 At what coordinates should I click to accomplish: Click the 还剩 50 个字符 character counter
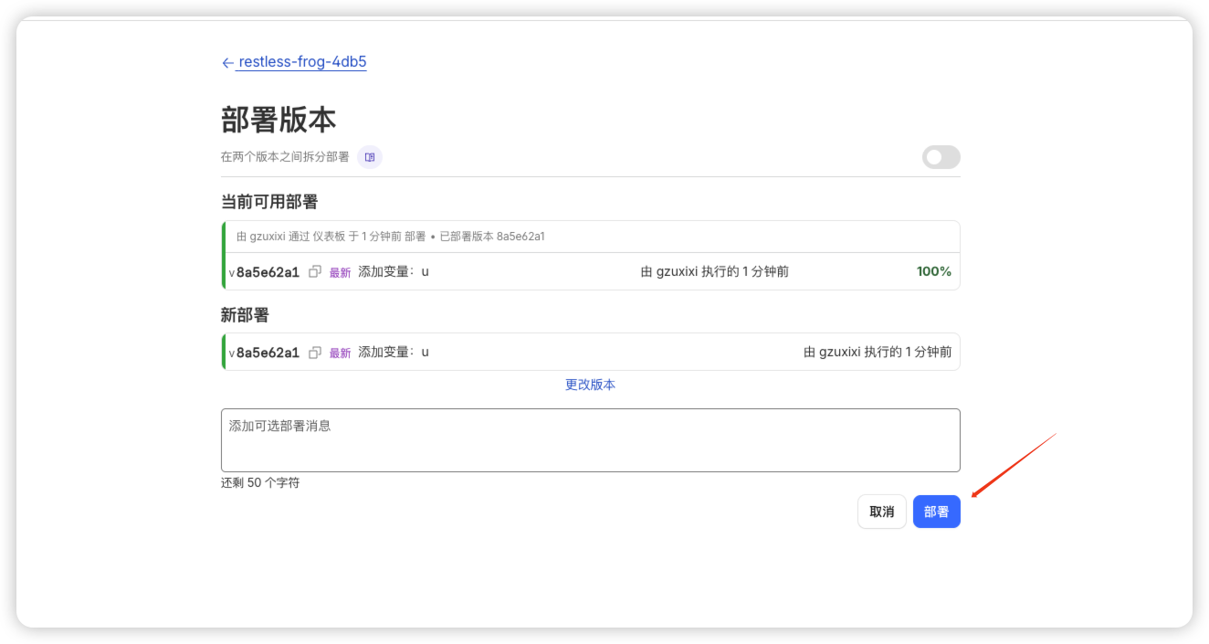pyautogui.click(x=260, y=482)
